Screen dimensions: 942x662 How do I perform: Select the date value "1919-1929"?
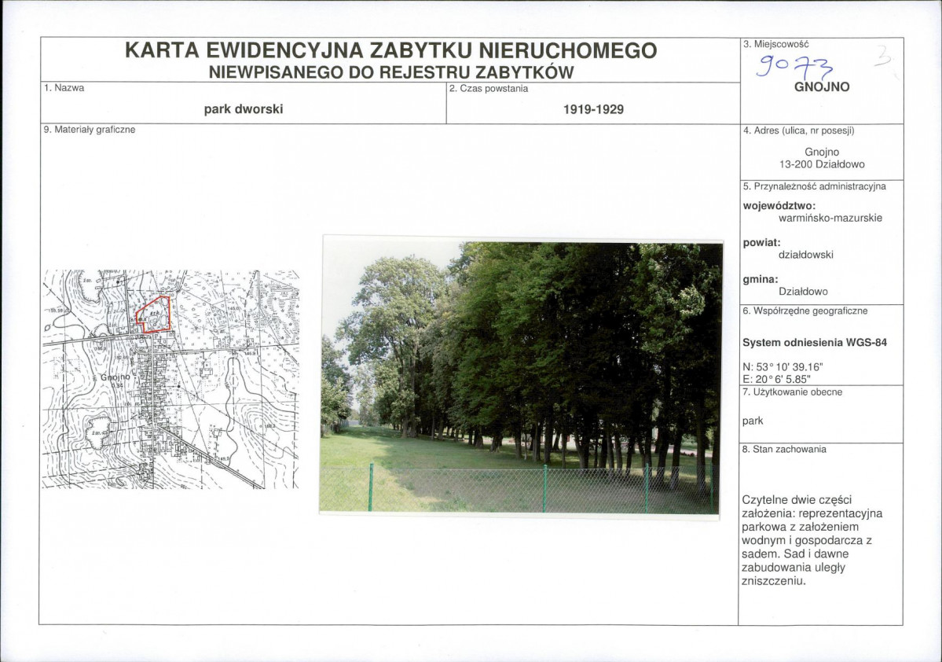point(593,109)
